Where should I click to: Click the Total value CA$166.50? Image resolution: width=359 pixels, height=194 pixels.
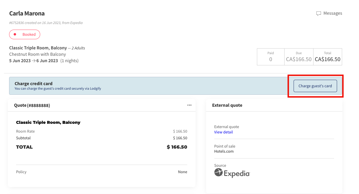click(327, 59)
